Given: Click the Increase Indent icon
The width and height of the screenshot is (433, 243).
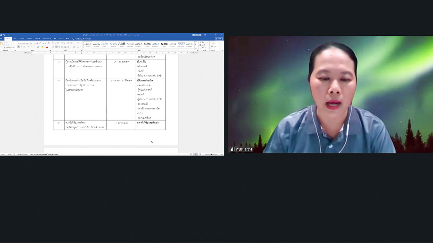Looking at the screenshot, I should [x=71, y=43].
